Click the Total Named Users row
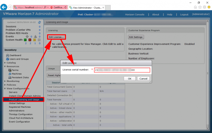 tap(86, 91)
